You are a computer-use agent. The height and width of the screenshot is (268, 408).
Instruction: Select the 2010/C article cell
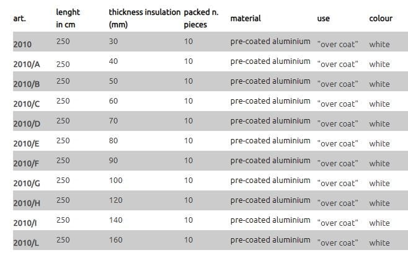(x=26, y=104)
